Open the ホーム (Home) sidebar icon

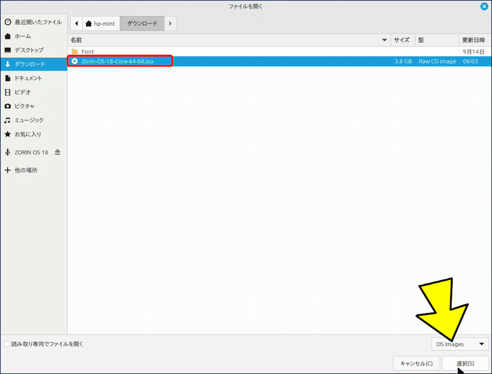pyautogui.click(x=25, y=36)
